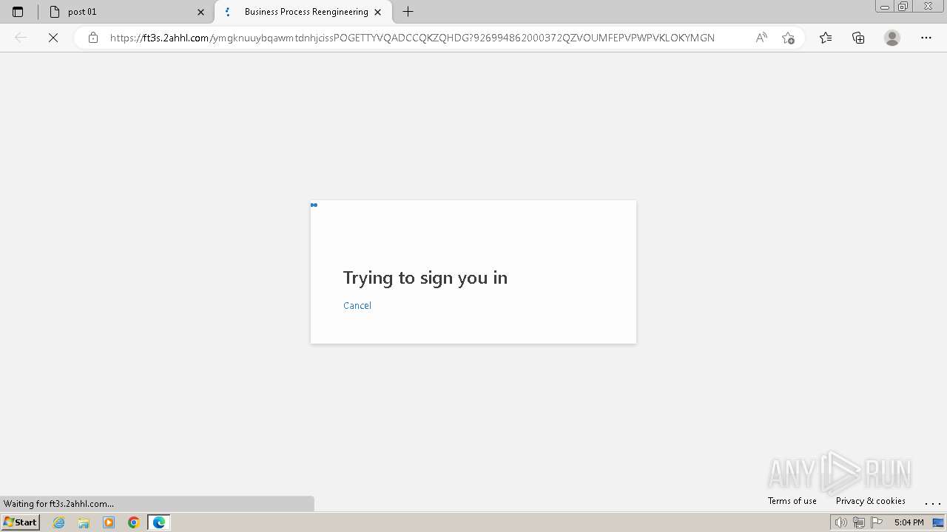Open the tab actions menu icon
Viewport: 947px width, 532px height.
click(x=18, y=12)
